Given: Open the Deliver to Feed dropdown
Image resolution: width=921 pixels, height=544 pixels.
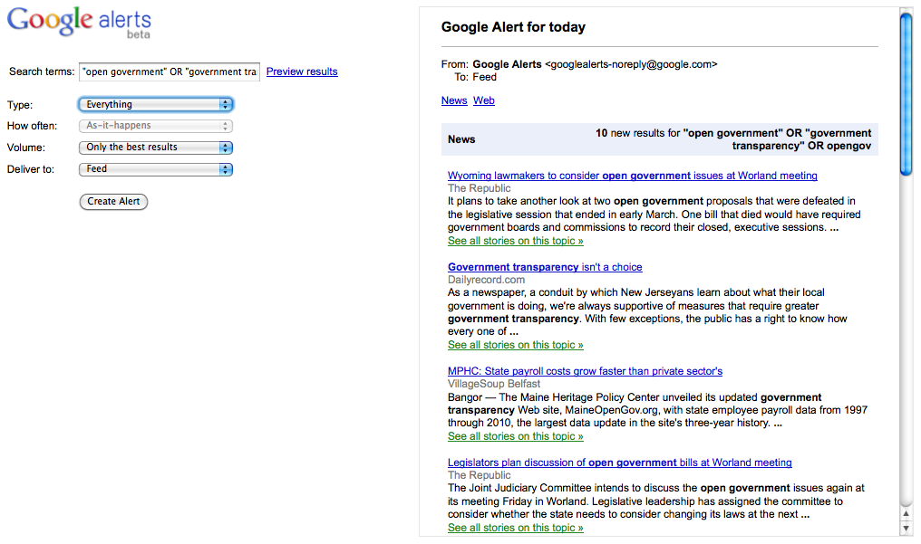Looking at the screenshot, I should [x=156, y=169].
